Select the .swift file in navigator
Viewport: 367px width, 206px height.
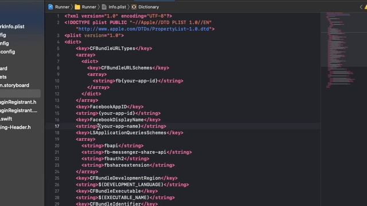(x=6, y=119)
